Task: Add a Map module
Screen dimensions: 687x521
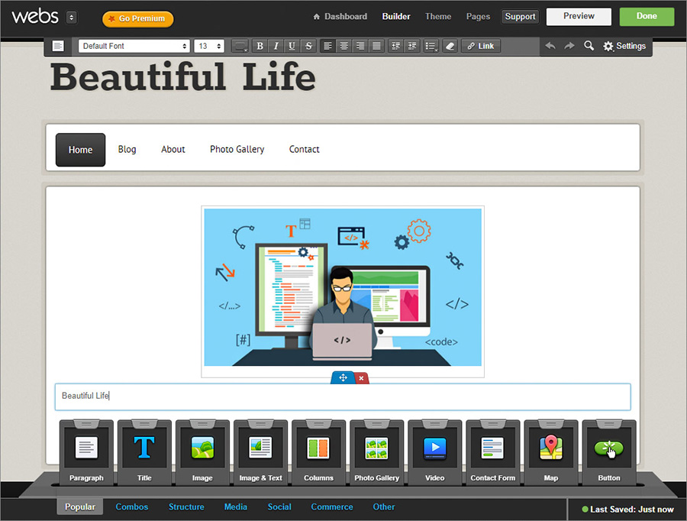Action: click(551, 452)
